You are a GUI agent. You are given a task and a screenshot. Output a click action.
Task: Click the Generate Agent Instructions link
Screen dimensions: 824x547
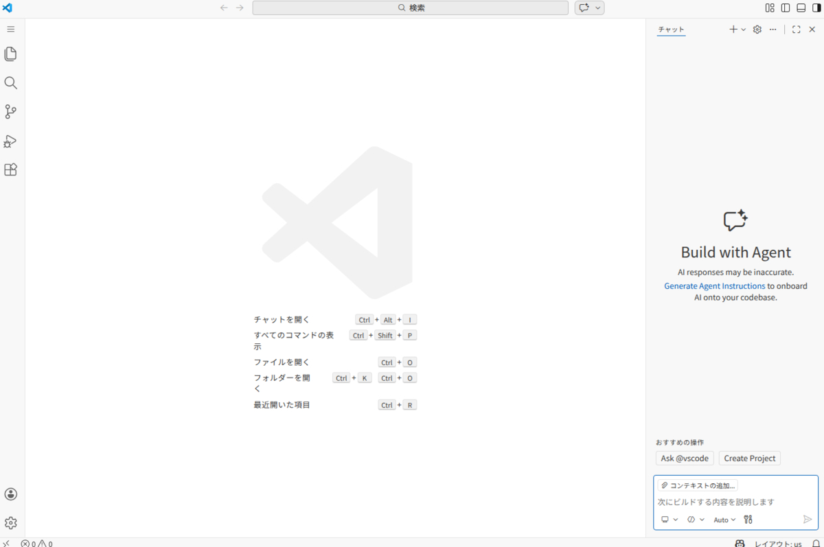click(x=714, y=286)
